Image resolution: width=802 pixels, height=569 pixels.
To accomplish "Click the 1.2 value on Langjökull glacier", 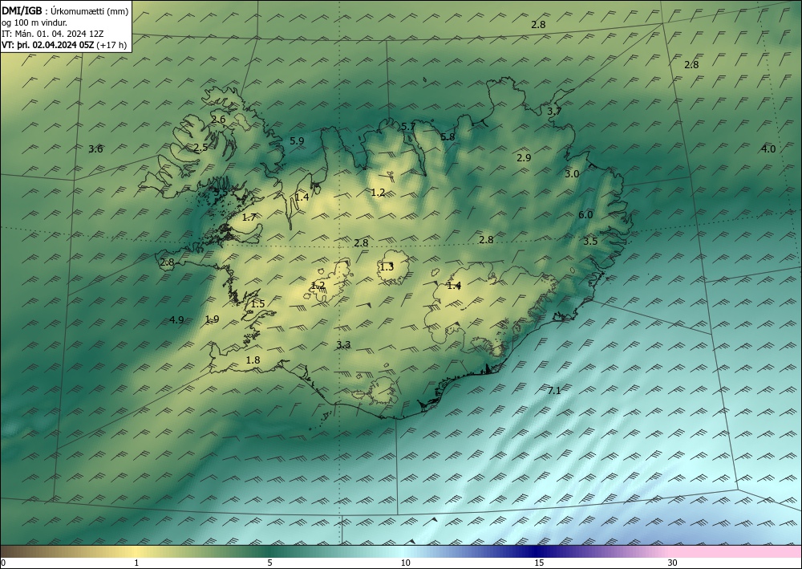I will click(x=318, y=286).
